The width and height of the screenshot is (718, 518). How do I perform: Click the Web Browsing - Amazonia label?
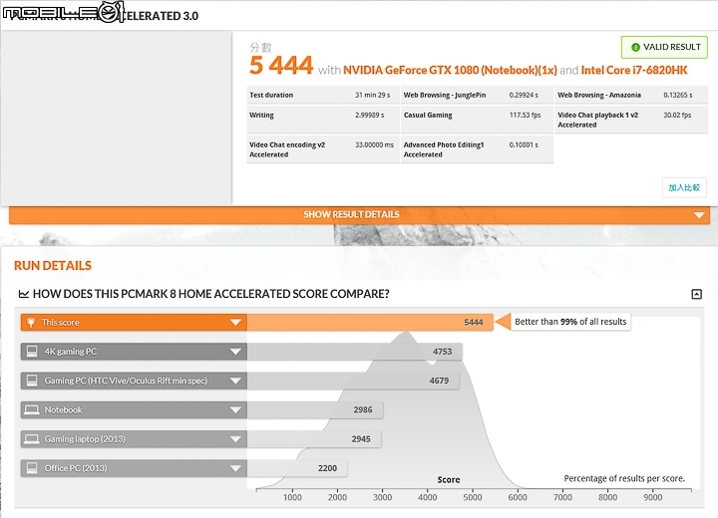pyautogui.click(x=599, y=96)
